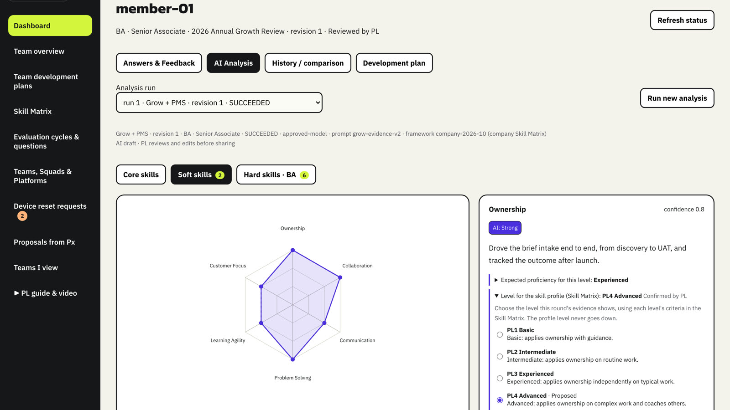This screenshot has width=730, height=410.
Task: Collapse Level for the skill profile section
Action: click(x=590, y=296)
